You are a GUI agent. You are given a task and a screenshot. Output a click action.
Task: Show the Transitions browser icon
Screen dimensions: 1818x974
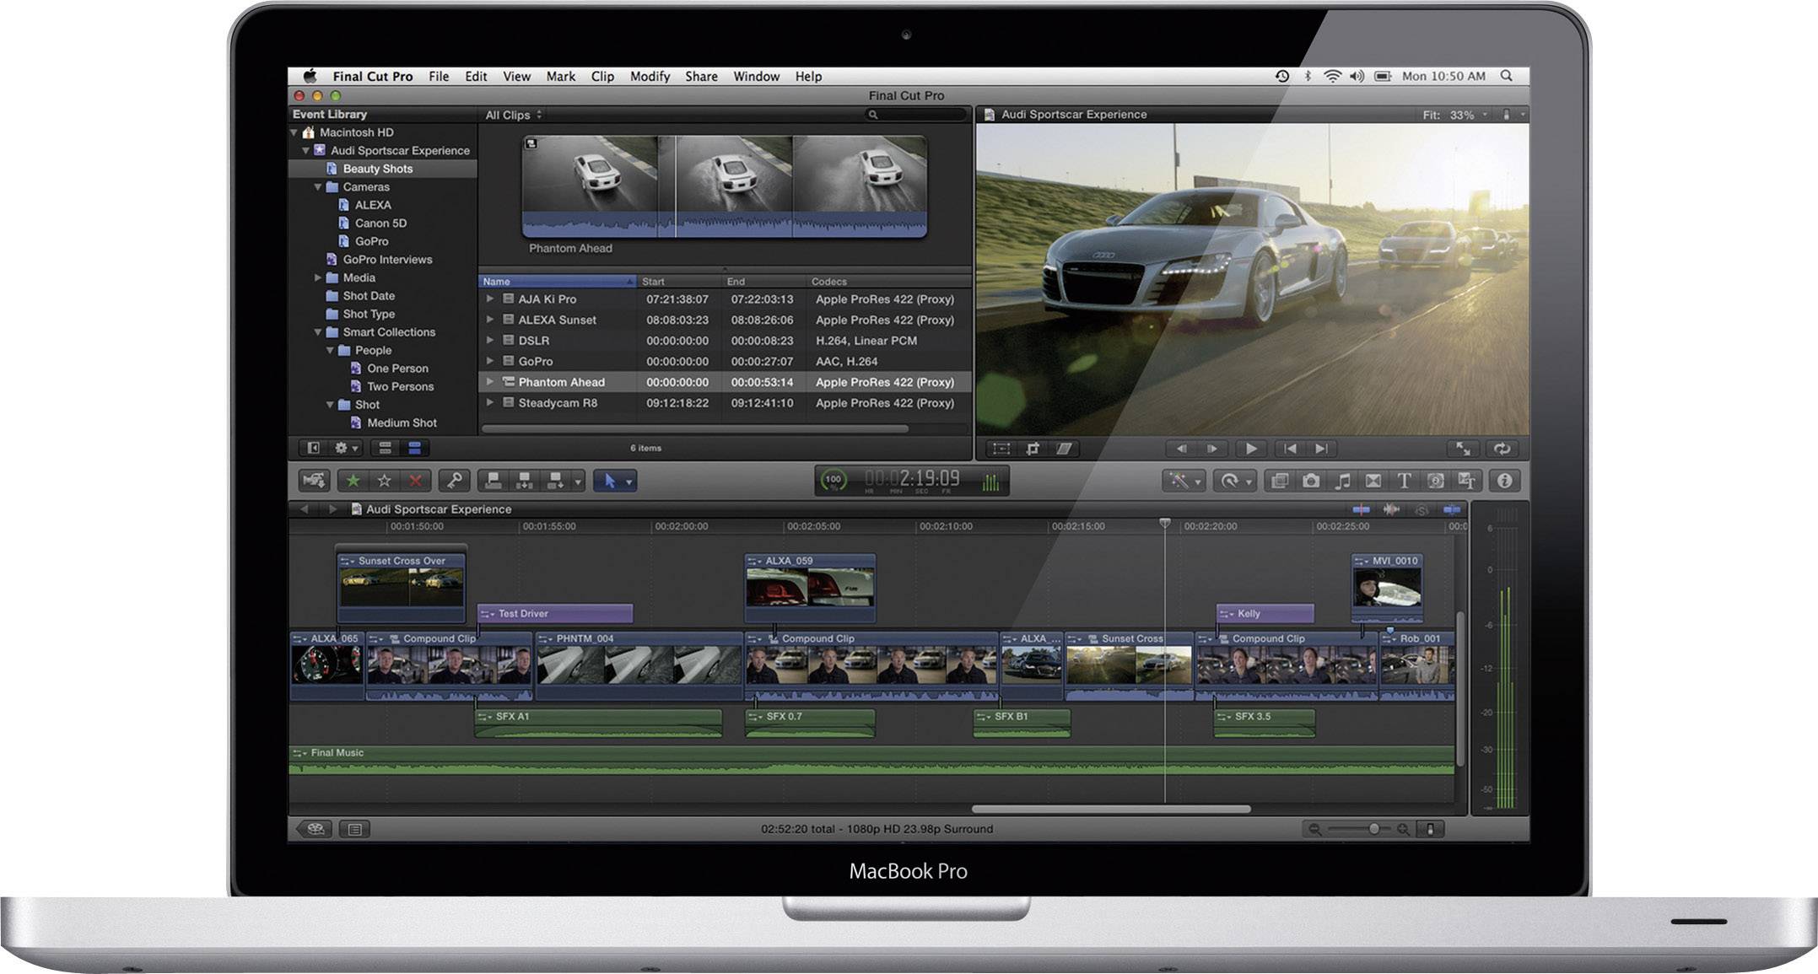tap(1373, 481)
